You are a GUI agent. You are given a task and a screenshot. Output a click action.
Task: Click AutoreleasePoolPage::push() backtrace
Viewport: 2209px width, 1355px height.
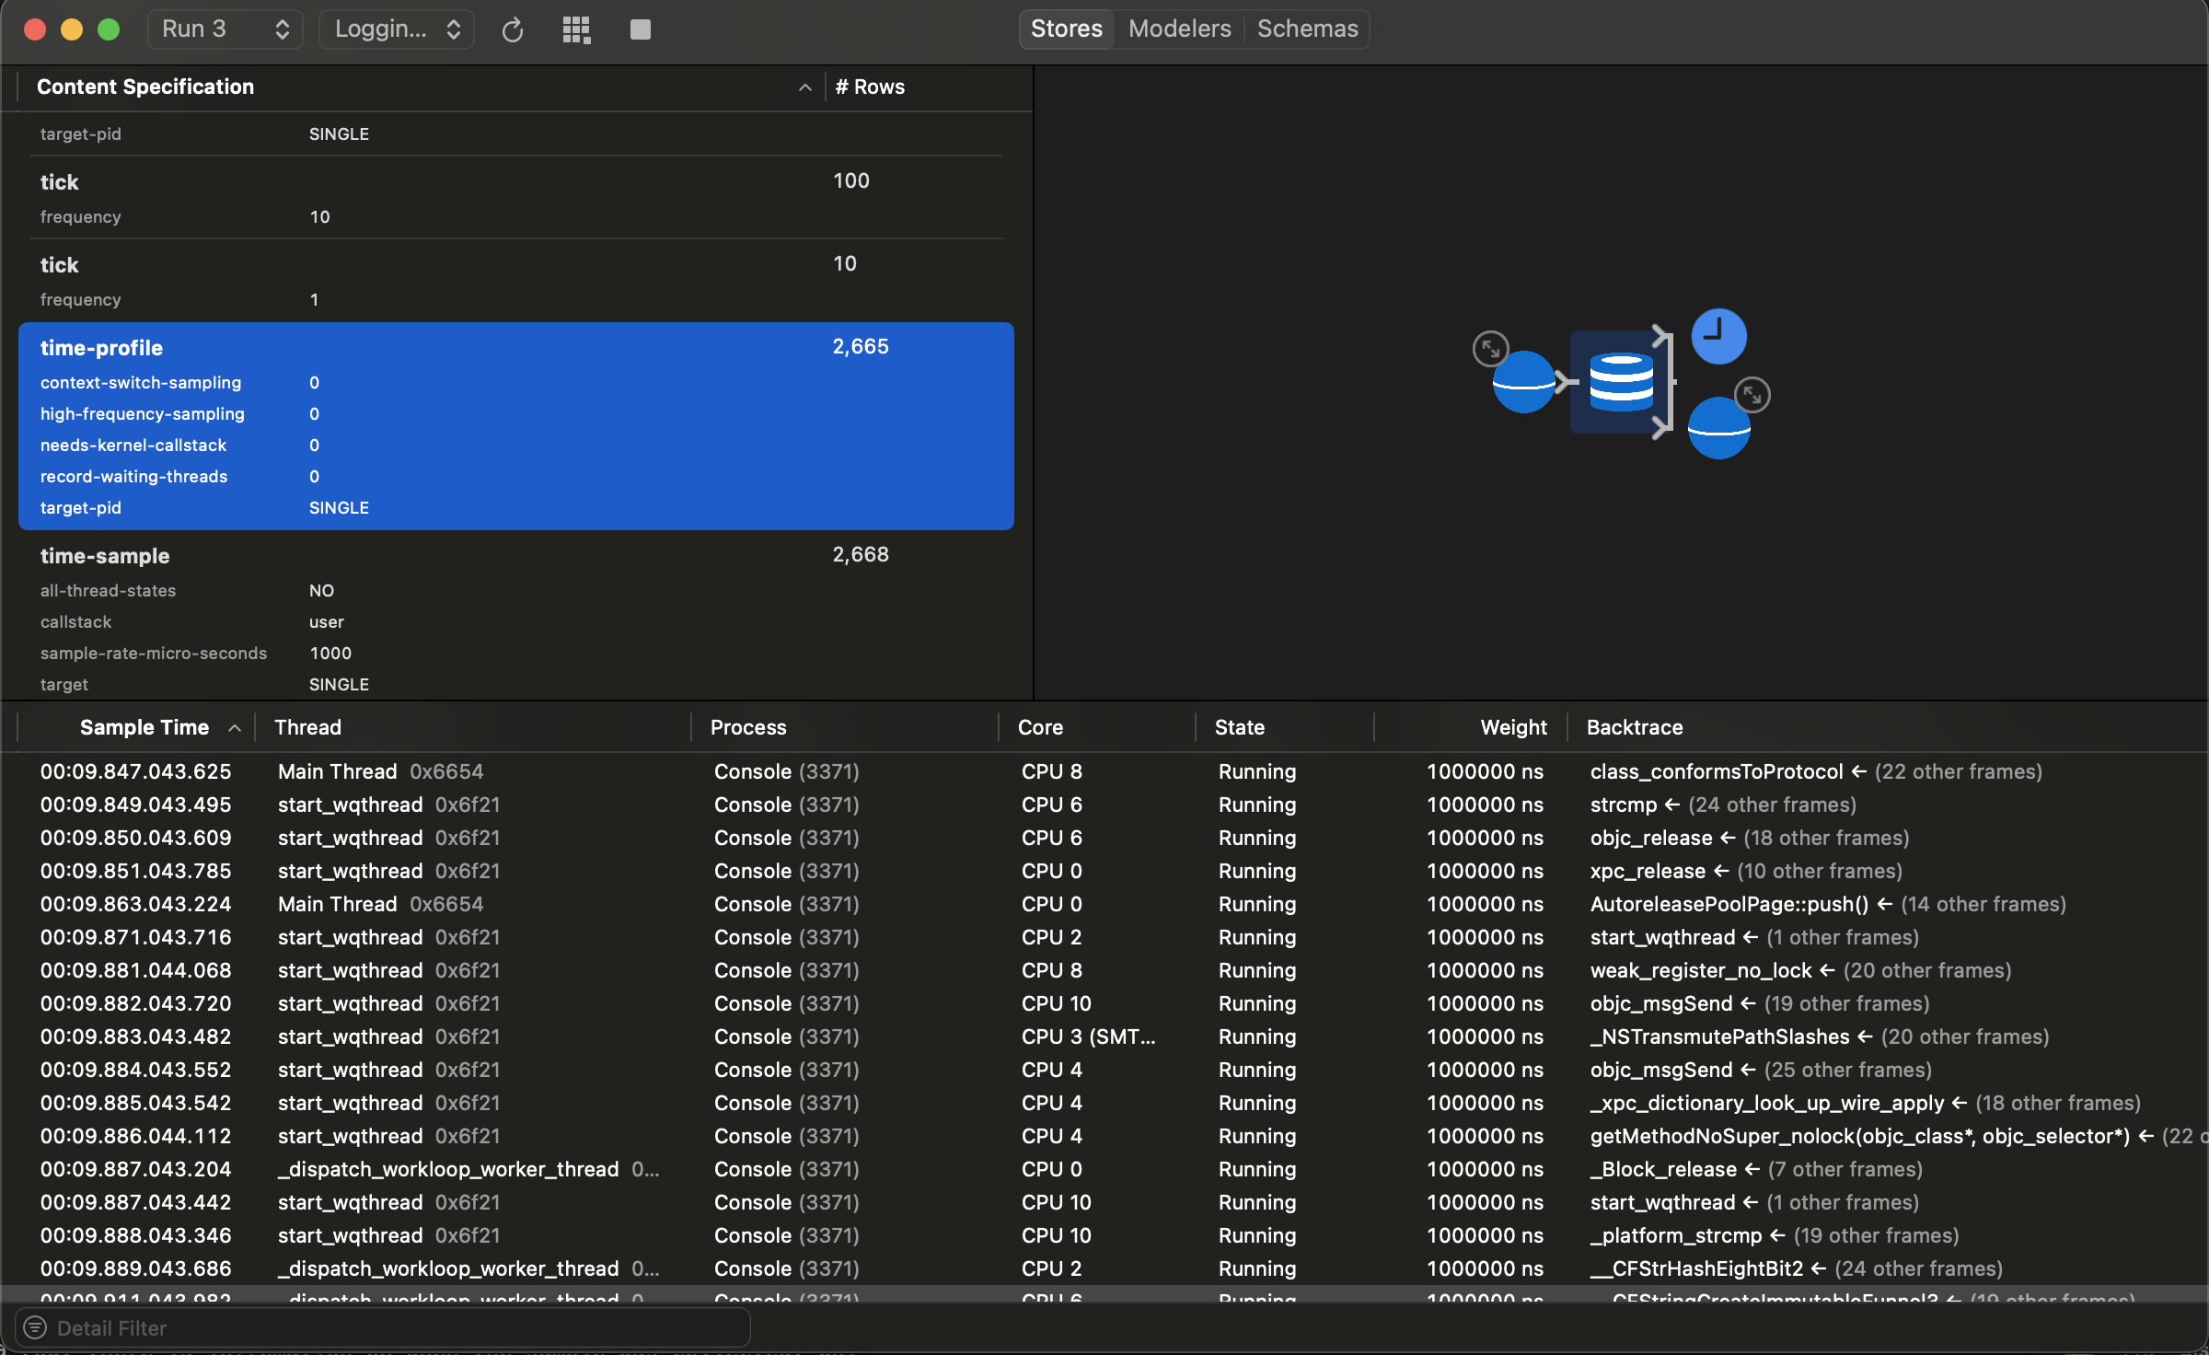tap(1828, 904)
